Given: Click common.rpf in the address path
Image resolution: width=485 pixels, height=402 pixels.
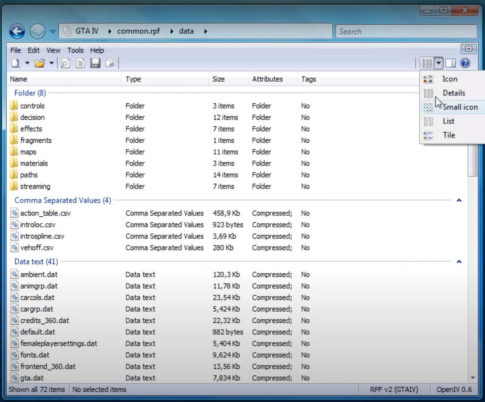Looking at the screenshot, I should pos(138,31).
